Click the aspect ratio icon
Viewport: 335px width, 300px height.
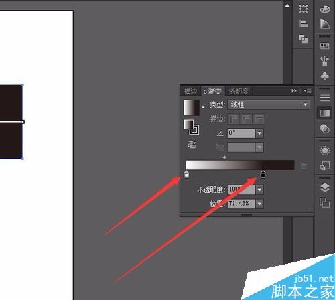pyautogui.click(x=220, y=147)
